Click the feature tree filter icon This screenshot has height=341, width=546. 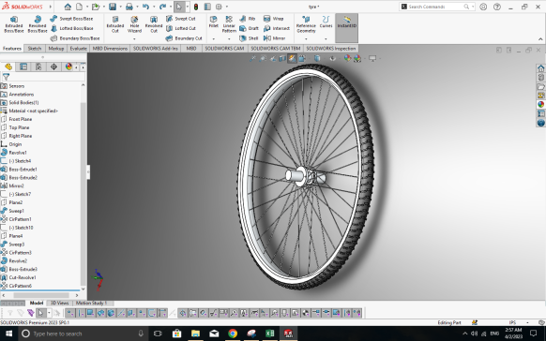[6, 77]
